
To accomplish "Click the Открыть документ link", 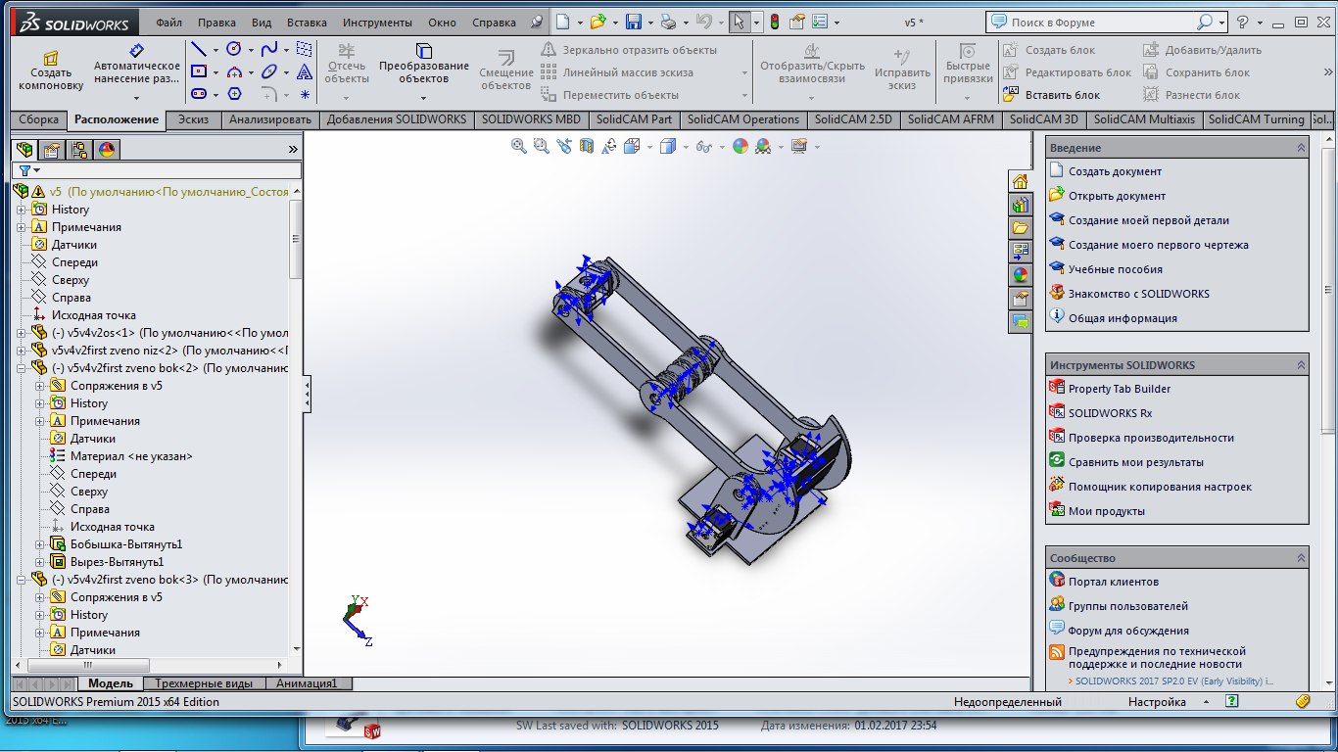I will point(1117,196).
